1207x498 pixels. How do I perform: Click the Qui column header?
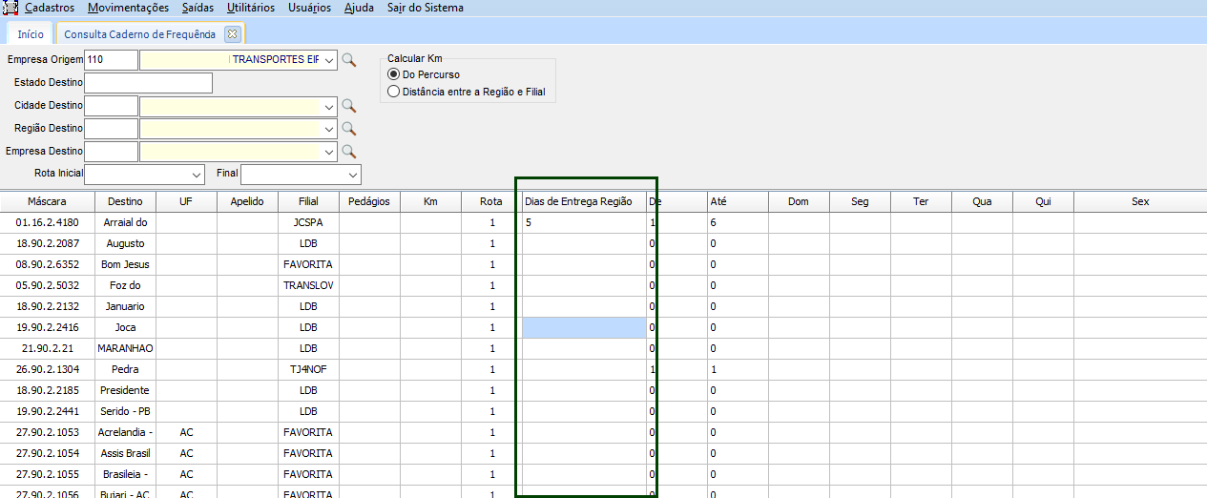pyautogui.click(x=1043, y=201)
